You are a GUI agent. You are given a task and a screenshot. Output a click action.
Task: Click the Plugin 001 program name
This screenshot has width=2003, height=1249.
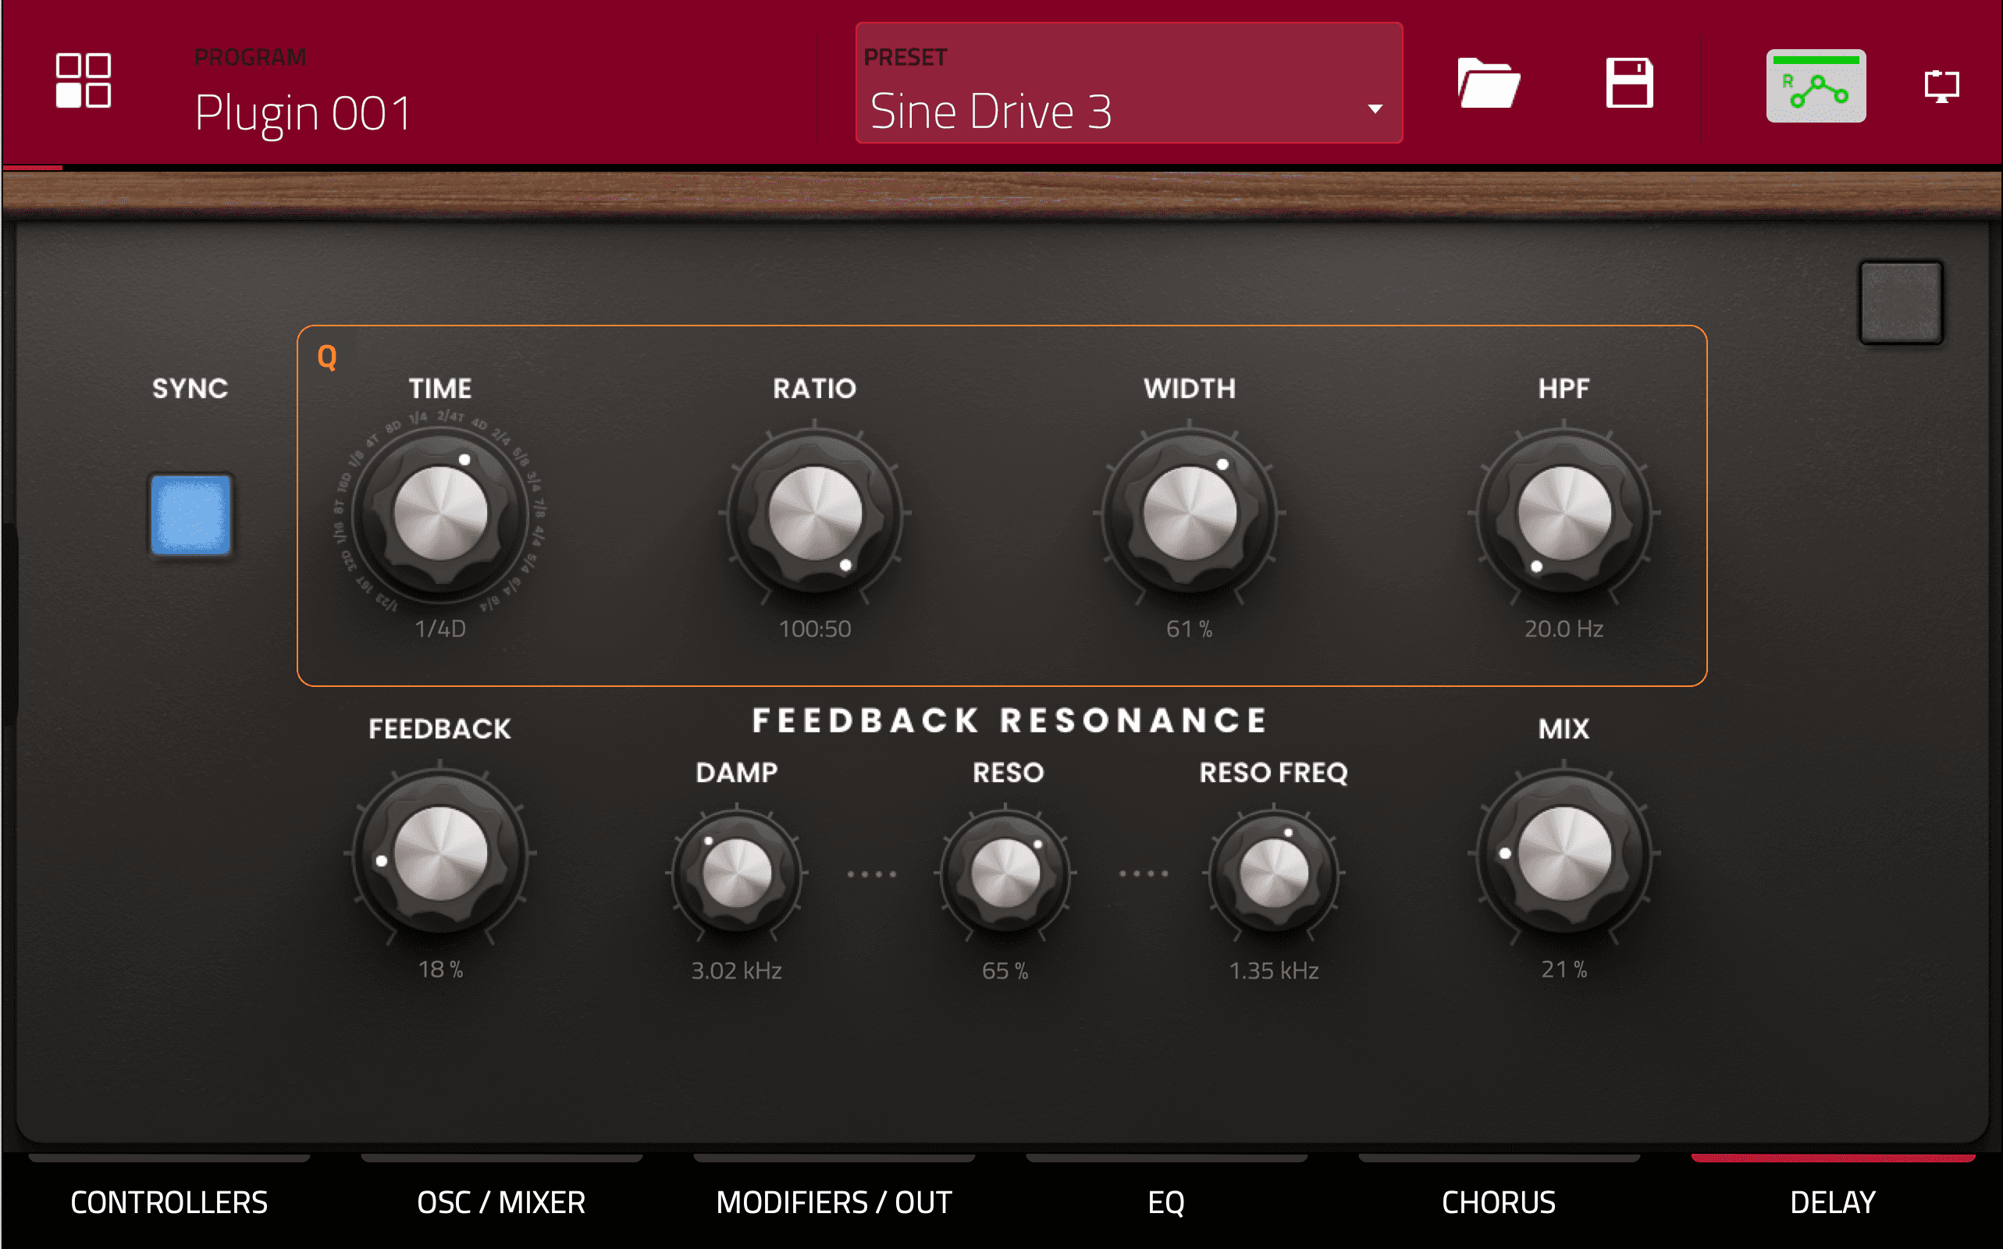[303, 112]
